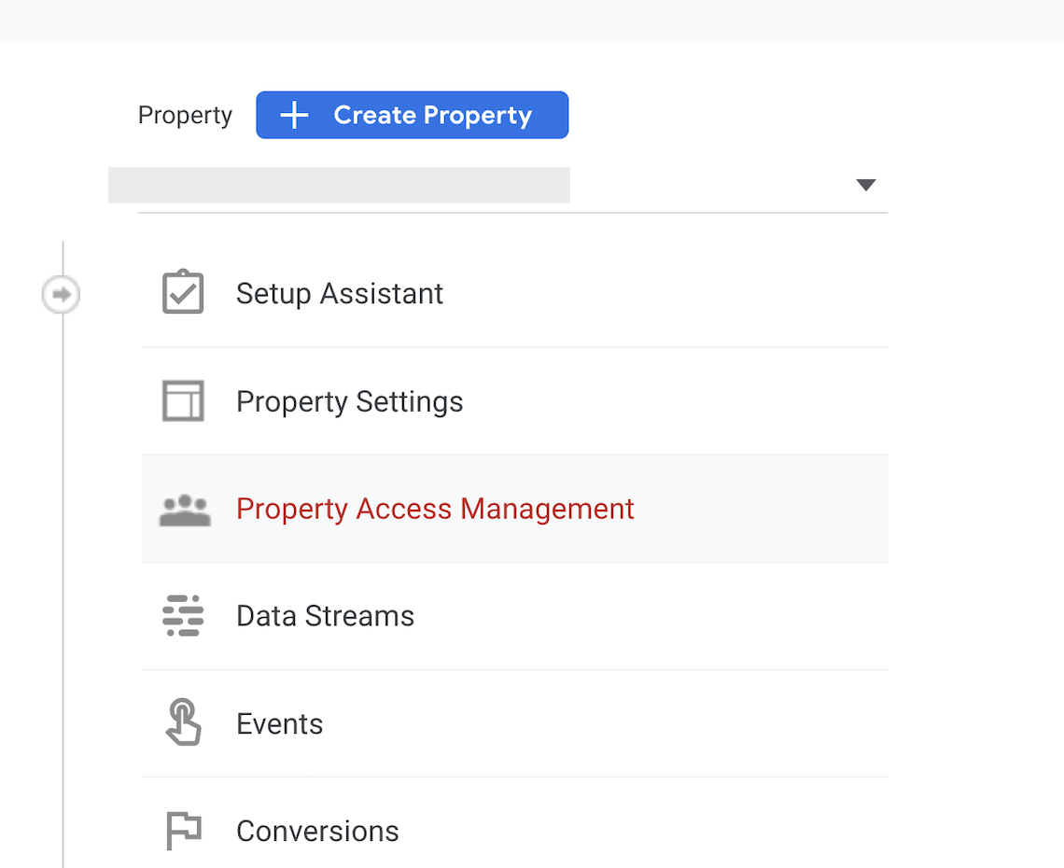Choose "Property Settings" in the menu list
Image resolution: width=1064 pixels, height=868 pixels.
[x=350, y=400]
